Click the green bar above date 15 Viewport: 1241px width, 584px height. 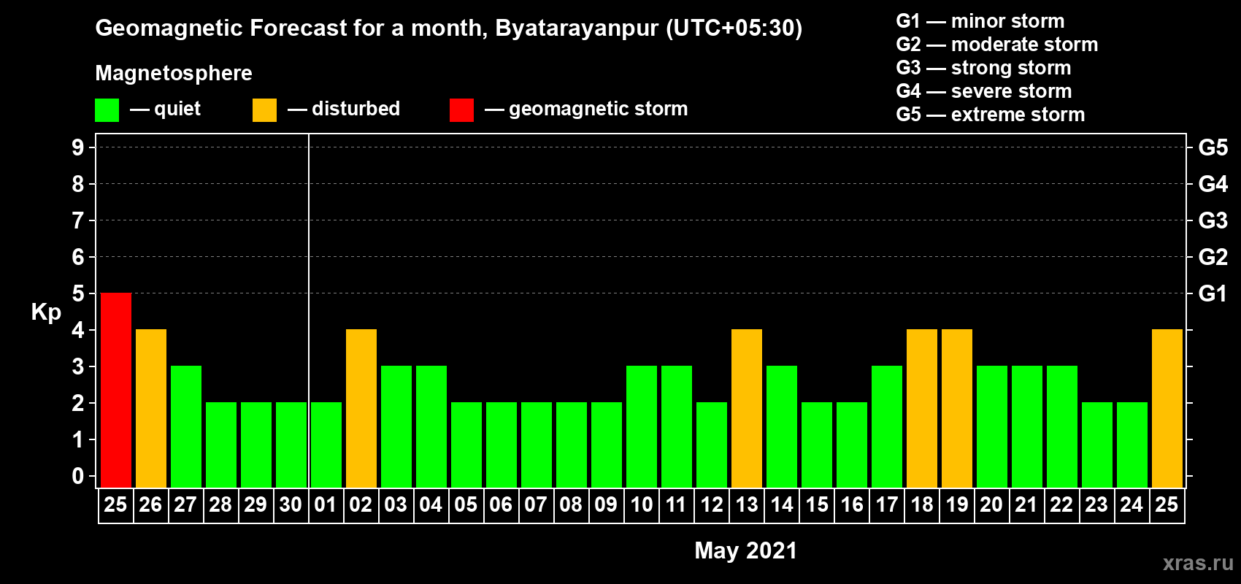tap(817, 445)
